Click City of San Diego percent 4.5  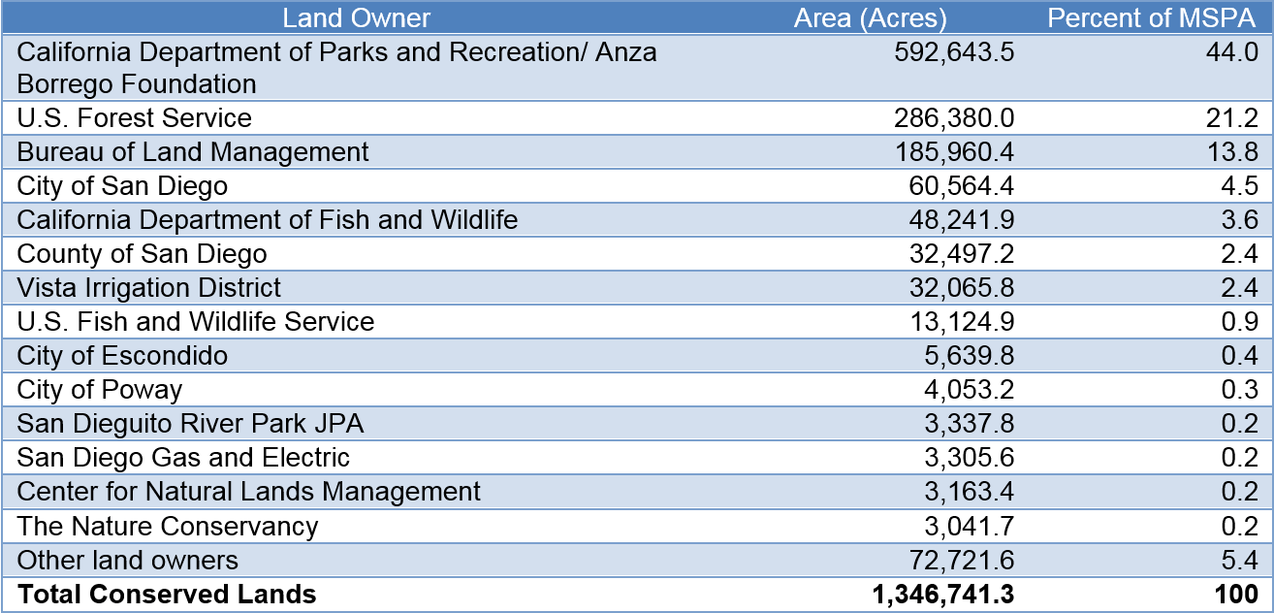coord(1238,186)
